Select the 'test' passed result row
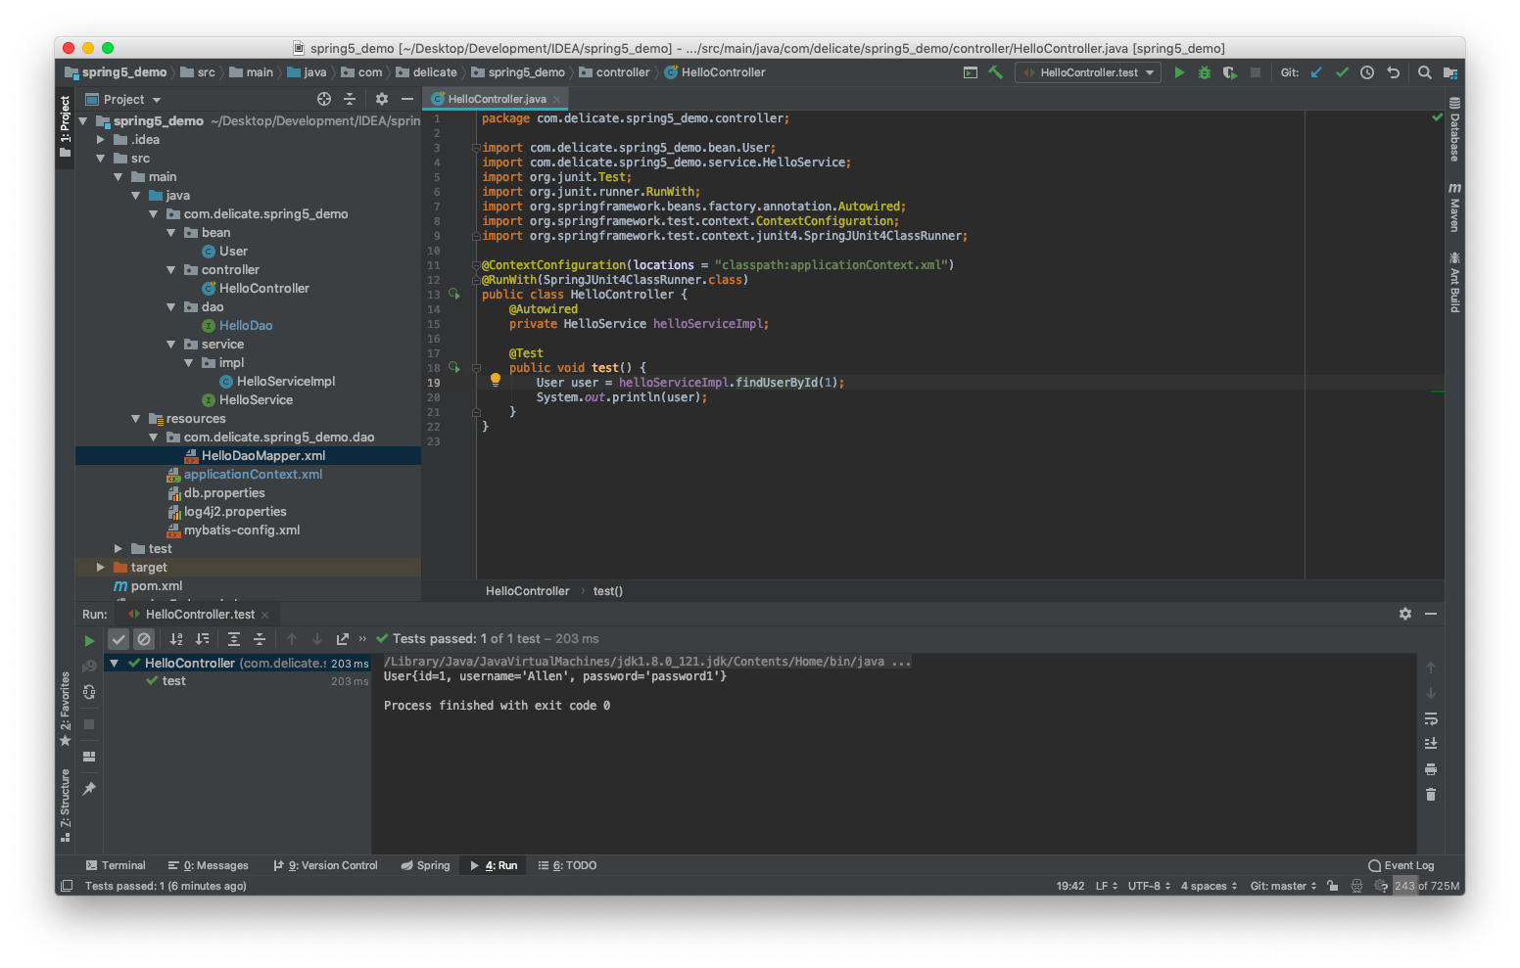 (238, 681)
